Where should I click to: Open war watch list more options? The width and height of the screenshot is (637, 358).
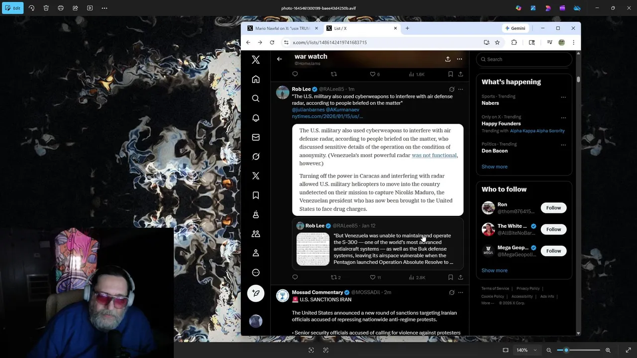459,59
